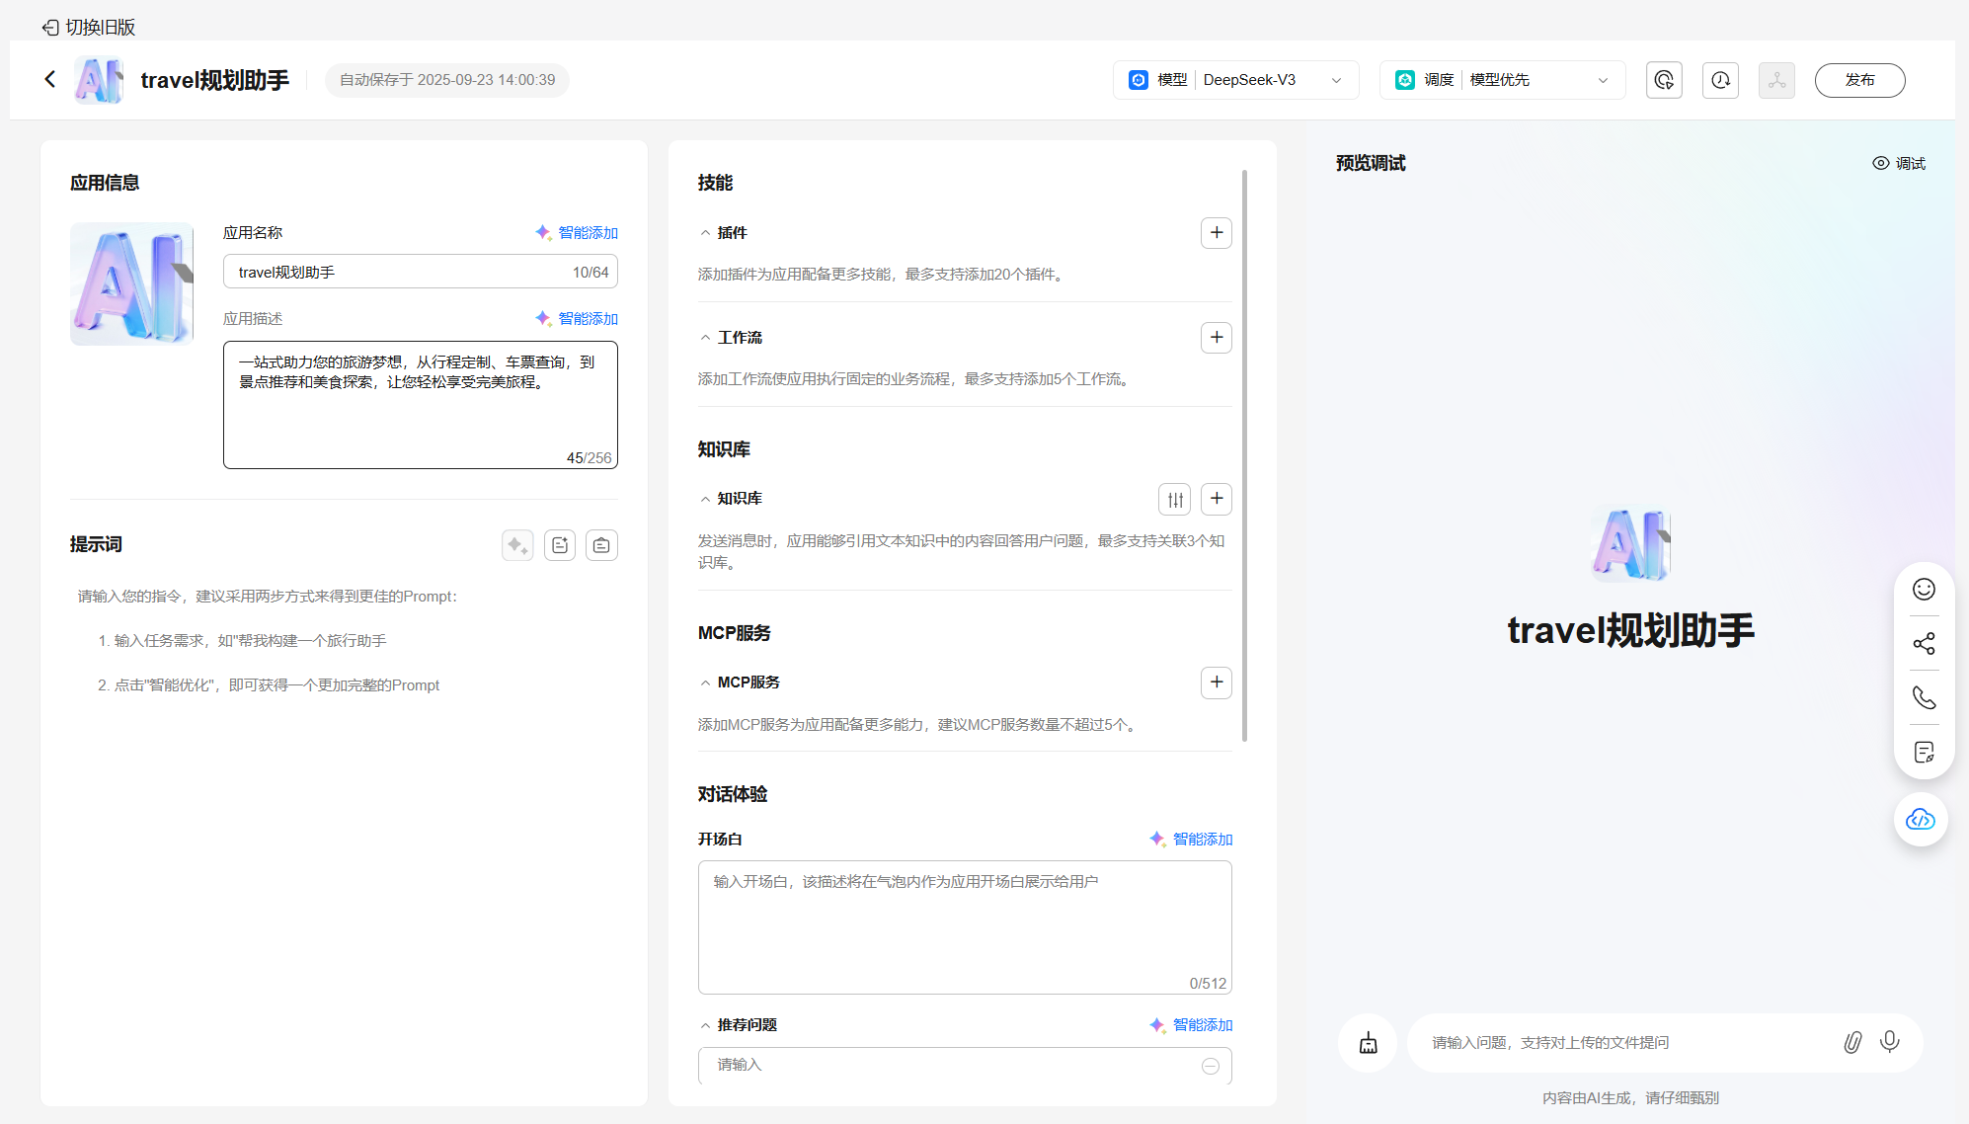Start voice input with microphone icon
Image resolution: width=1969 pixels, height=1124 pixels.
pyautogui.click(x=1889, y=1042)
